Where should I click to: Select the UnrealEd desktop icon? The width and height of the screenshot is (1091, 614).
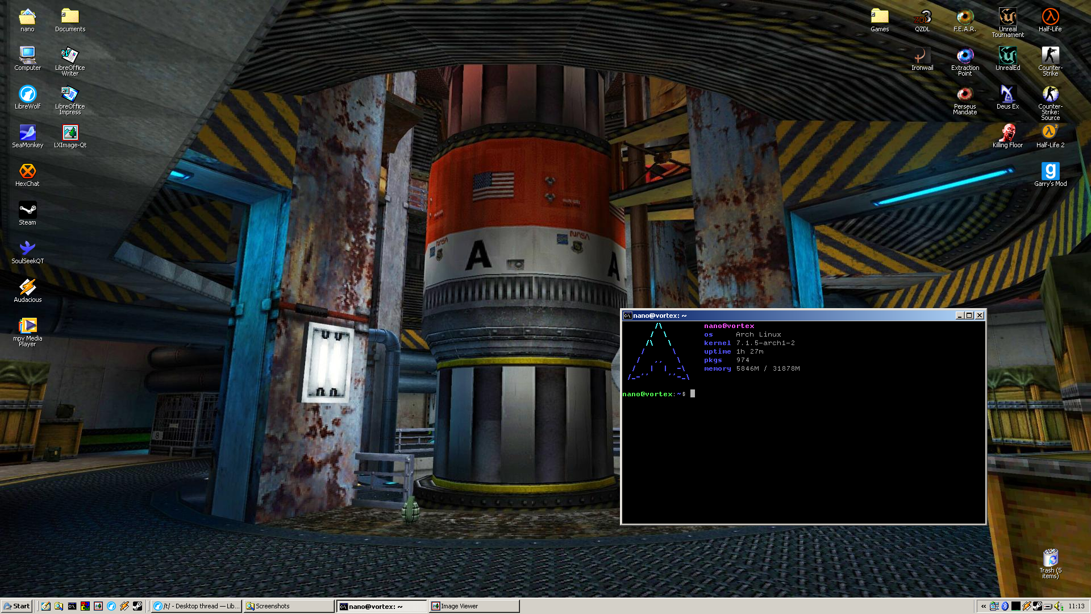pos(1007,59)
